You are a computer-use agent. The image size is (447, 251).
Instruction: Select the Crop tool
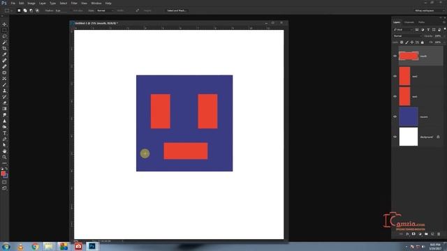[x=4, y=48]
